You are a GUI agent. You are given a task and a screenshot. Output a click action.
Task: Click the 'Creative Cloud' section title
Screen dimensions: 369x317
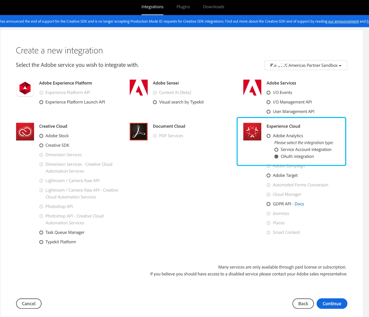(53, 126)
